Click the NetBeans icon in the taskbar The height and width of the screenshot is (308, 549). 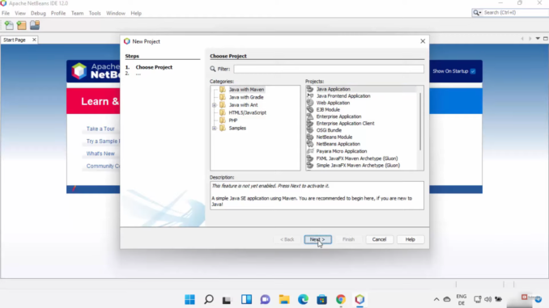360,299
